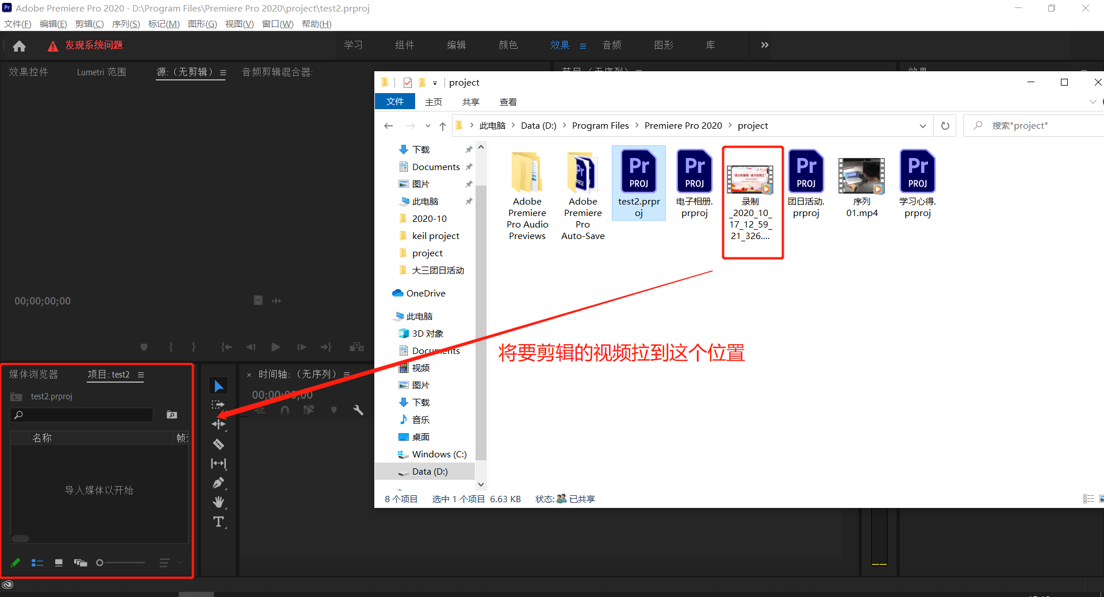
Task: Switch to the 媒体浏览器 tab
Action: click(33, 375)
